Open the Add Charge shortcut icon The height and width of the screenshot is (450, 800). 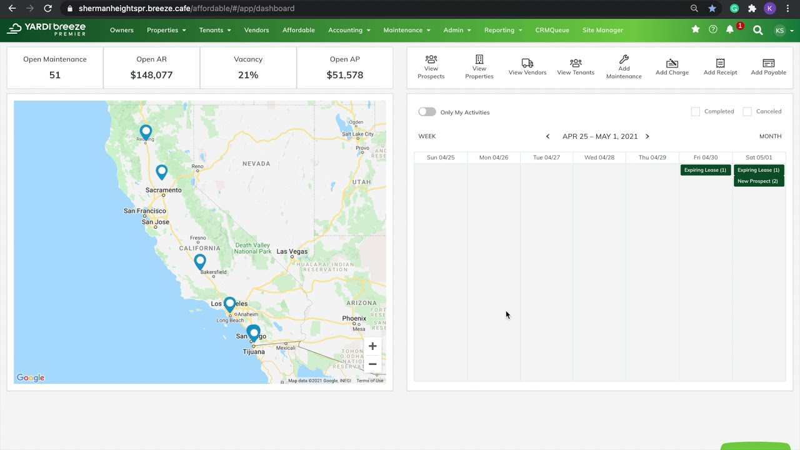pos(672,63)
